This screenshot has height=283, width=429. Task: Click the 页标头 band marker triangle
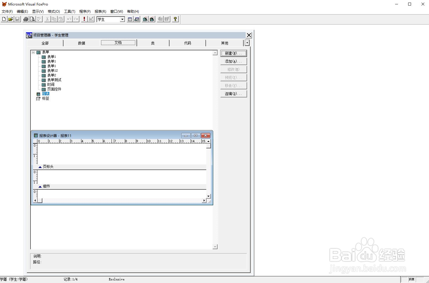tap(40, 167)
